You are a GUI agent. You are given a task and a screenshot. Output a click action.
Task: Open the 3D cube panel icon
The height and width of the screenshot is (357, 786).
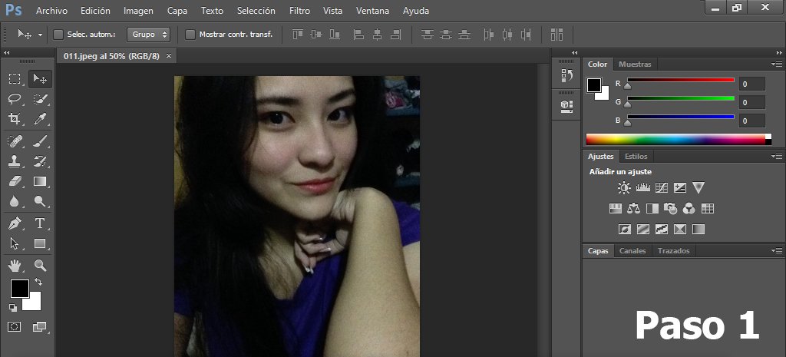click(x=567, y=105)
